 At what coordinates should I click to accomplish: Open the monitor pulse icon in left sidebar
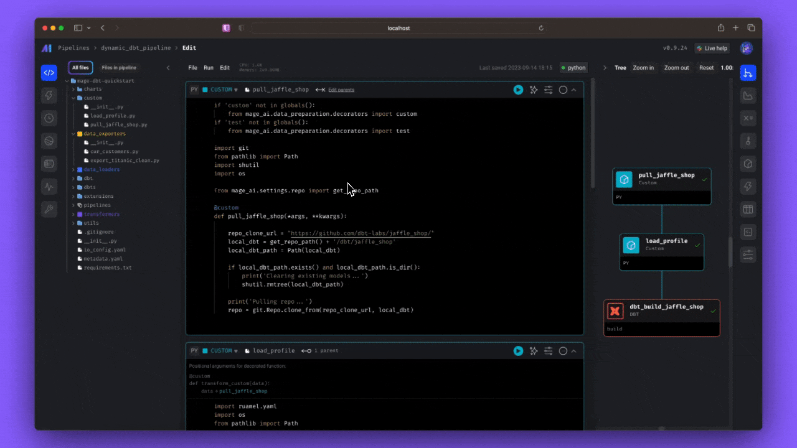(49, 187)
